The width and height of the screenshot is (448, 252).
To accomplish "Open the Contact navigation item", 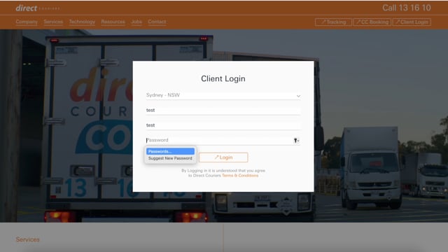I will click(157, 22).
